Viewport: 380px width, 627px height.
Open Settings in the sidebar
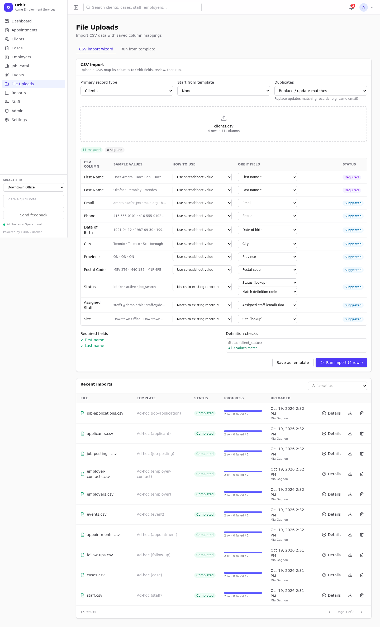pyautogui.click(x=34, y=120)
